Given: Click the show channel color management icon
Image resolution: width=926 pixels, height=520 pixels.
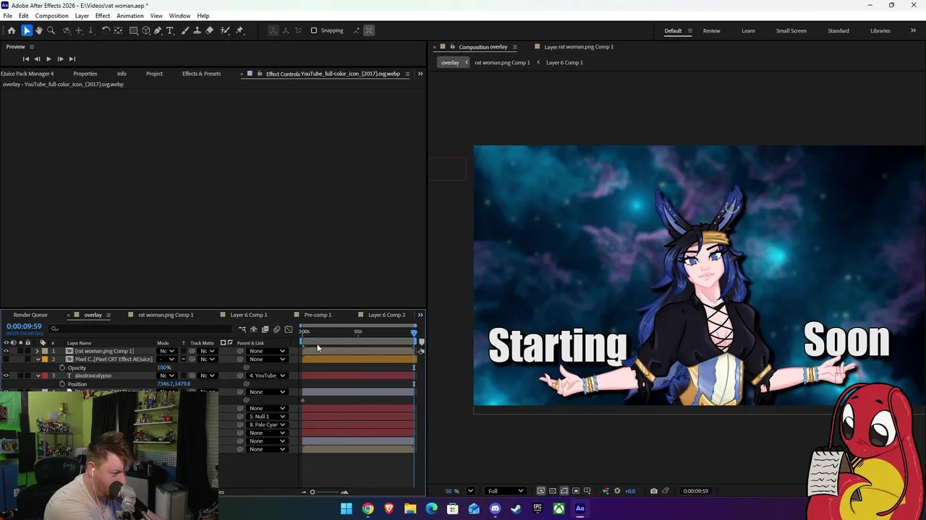Looking at the screenshot, I should [606, 491].
